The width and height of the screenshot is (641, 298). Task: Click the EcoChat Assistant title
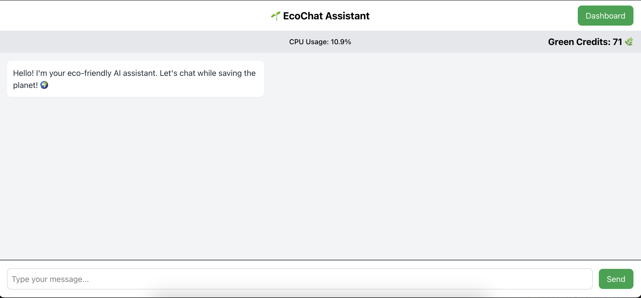click(x=326, y=16)
